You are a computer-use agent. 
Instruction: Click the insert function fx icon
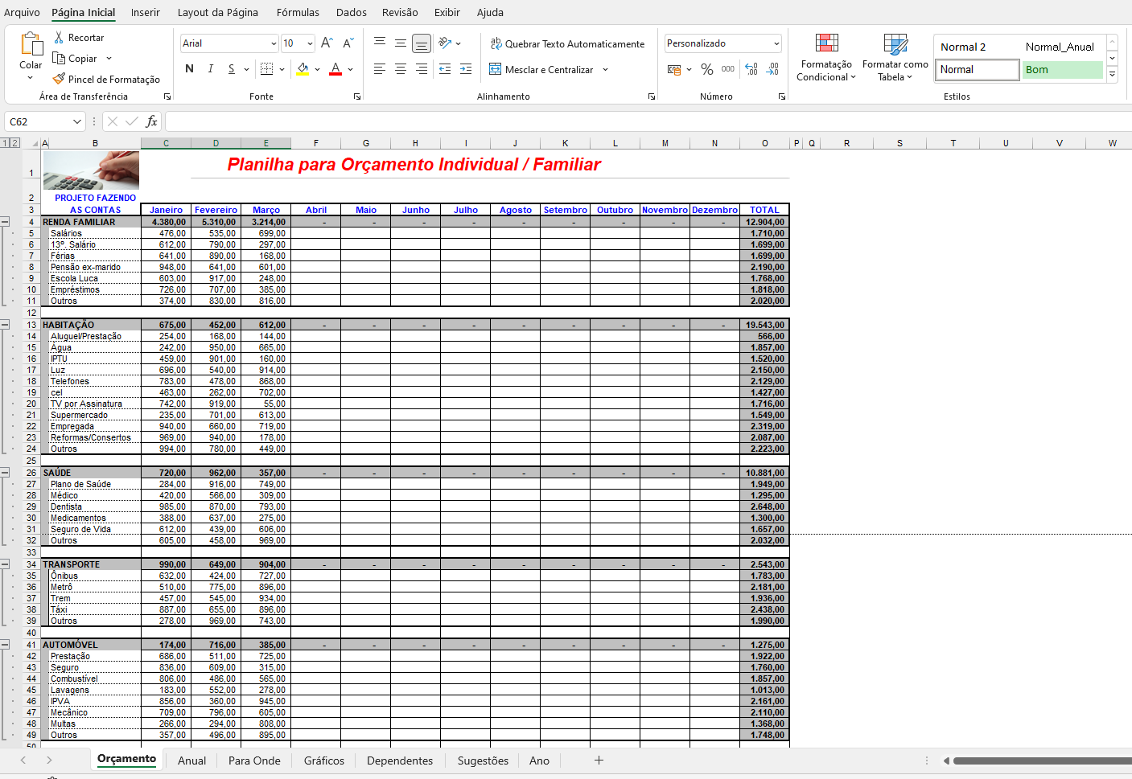click(x=151, y=121)
